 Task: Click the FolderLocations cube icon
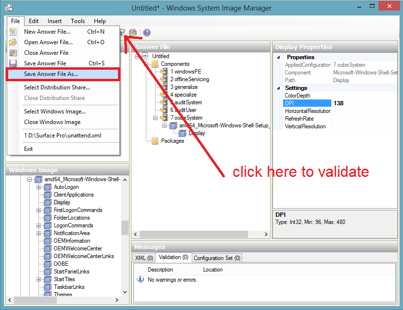click(x=48, y=218)
